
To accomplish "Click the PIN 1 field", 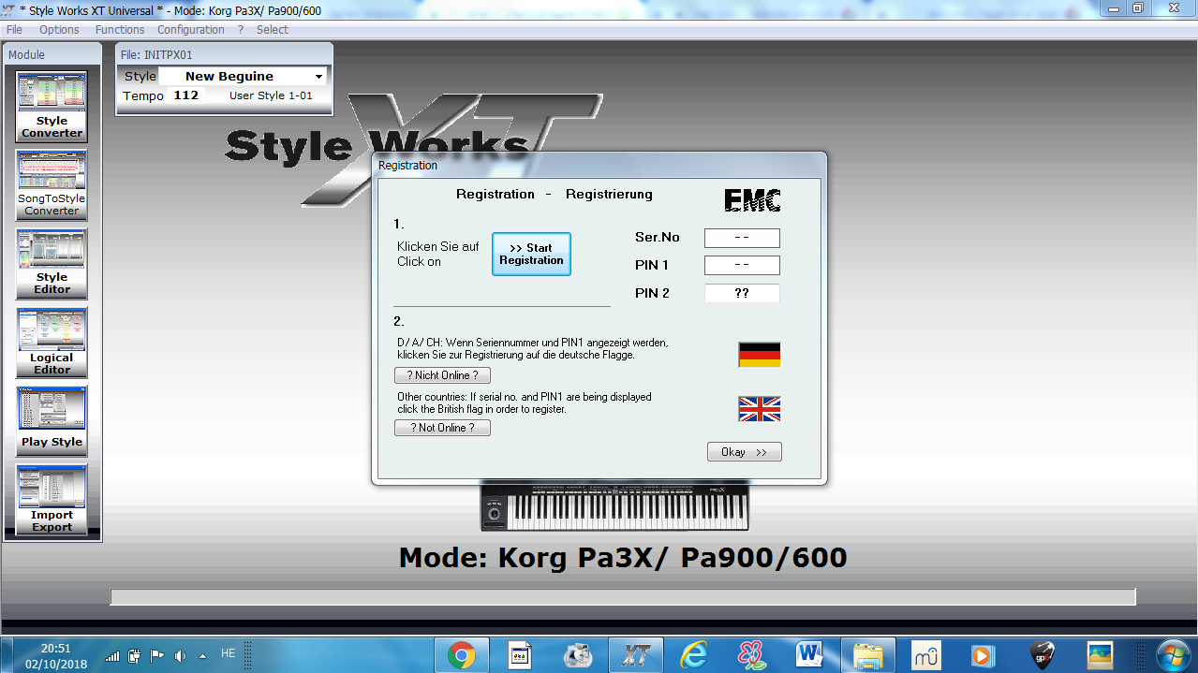I will [742, 265].
